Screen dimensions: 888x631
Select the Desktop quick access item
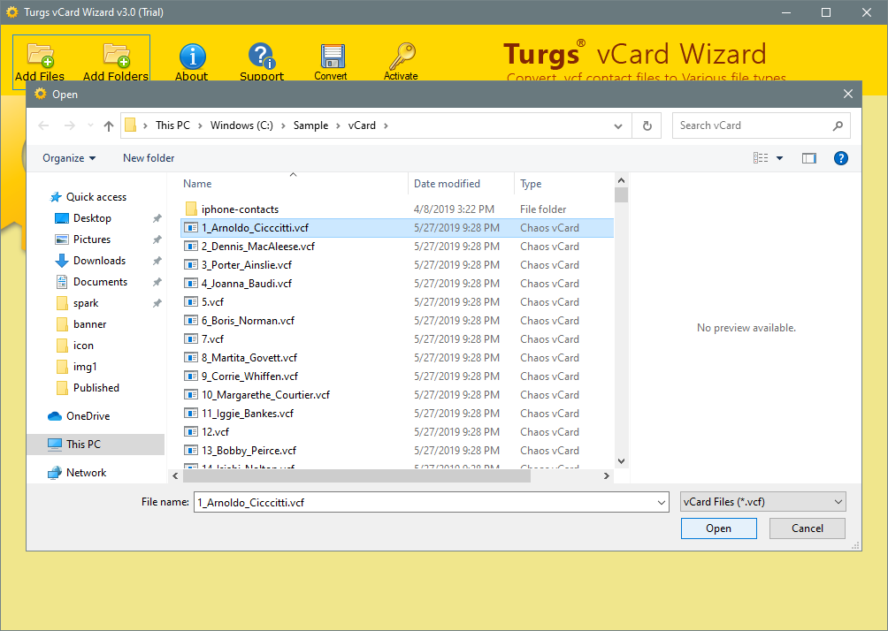click(x=92, y=218)
